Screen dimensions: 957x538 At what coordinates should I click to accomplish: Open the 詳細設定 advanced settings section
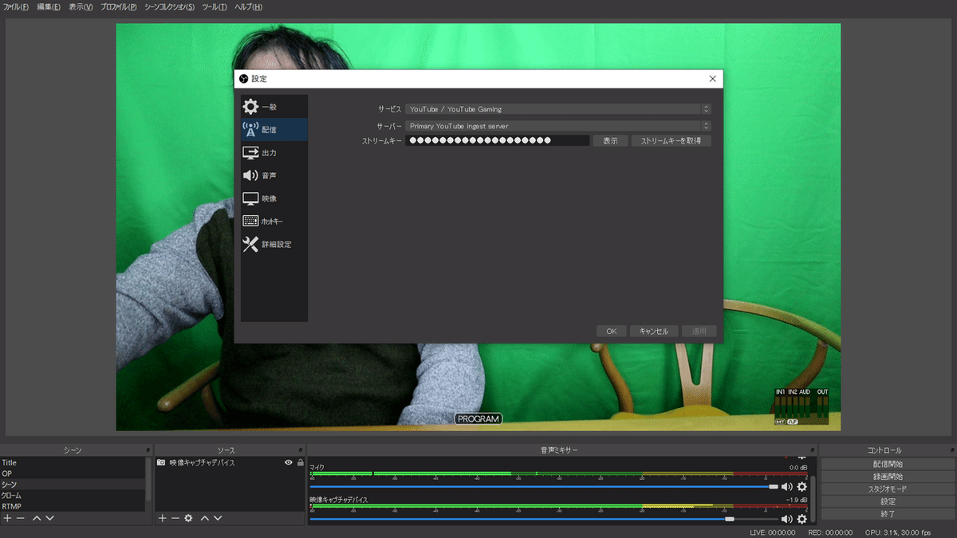coord(274,244)
